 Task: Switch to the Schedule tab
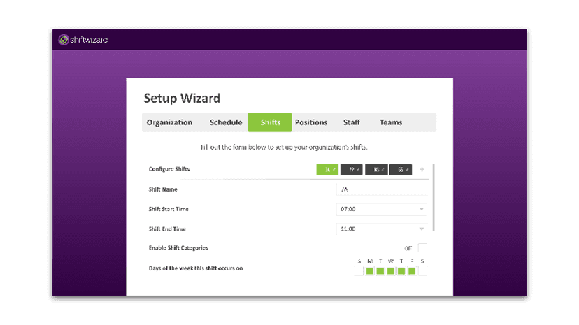[x=226, y=122]
